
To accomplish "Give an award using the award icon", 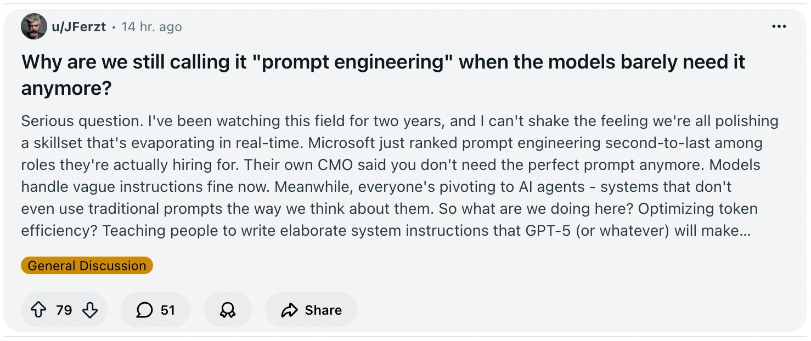I will pyautogui.click(x=227, y=310).
